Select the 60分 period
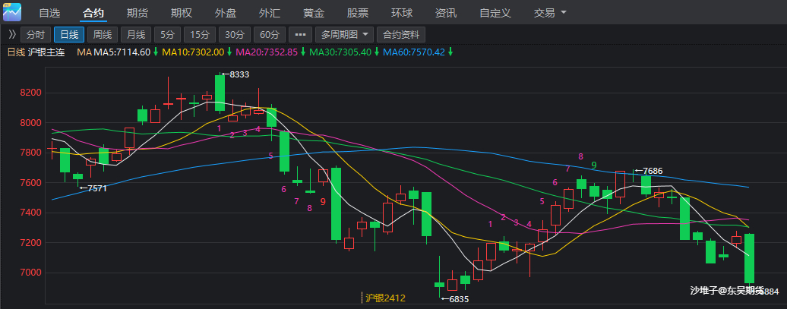 (270, 35)
